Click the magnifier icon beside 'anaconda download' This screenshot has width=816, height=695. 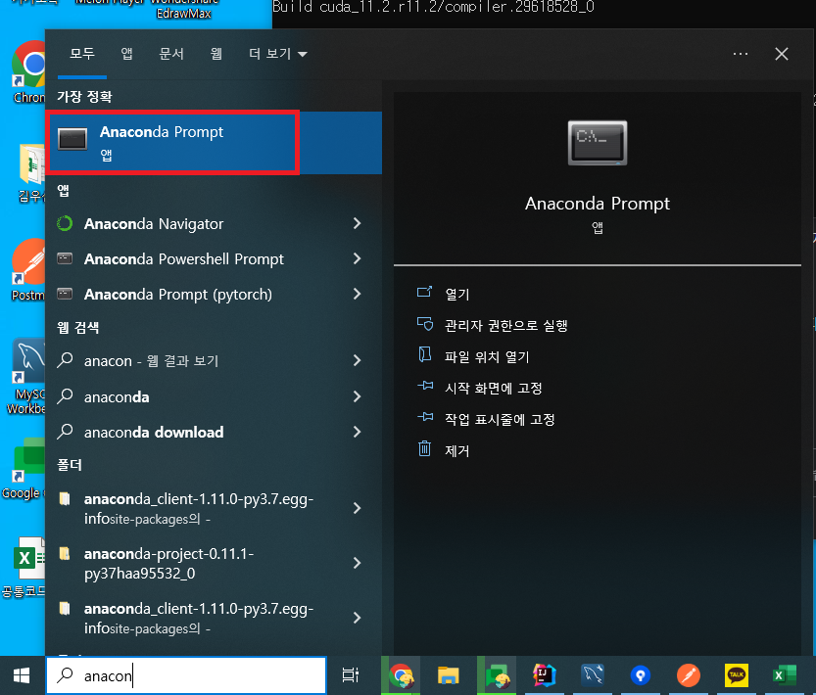point(65,432)
